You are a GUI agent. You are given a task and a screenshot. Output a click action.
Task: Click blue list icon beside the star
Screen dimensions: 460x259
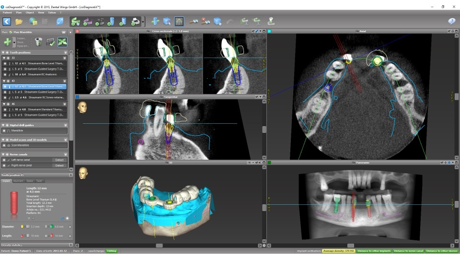pos(62,218)
